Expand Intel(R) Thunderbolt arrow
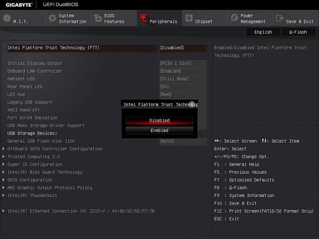Viewport: 319px width, 239px height. pos(3,195)
